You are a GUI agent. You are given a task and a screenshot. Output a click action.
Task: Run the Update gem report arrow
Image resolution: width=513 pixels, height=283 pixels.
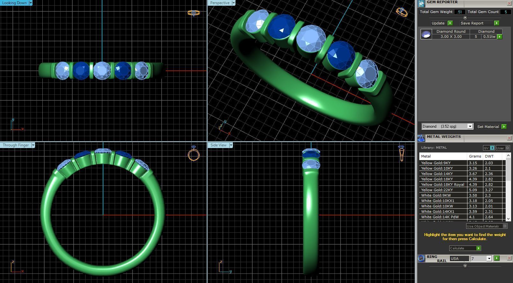click(450, 23)
